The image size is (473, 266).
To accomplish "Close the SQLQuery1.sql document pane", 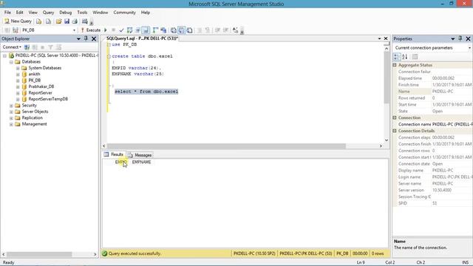I will pyautogui.click(x=386, y=38).
